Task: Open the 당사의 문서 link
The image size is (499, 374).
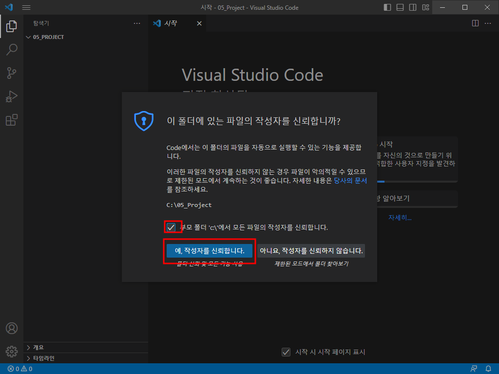Action: click(350, 181)
